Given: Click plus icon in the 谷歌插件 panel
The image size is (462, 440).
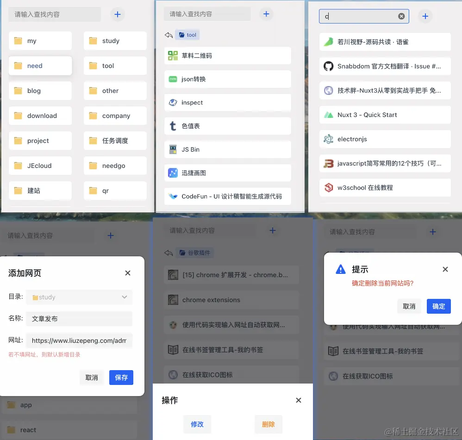Looking at the screenshot, I should pyautogui.click(x=273, y=230).
